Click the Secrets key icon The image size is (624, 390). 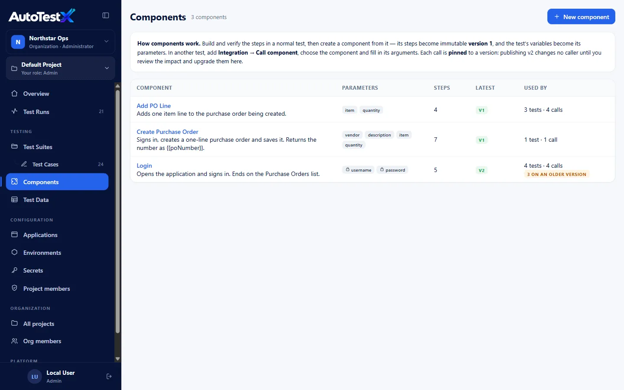pyautogui.click(x=14, y=270)
